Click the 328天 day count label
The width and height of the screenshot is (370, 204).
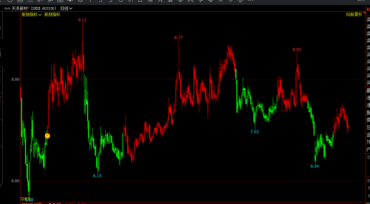coord(25,199)
